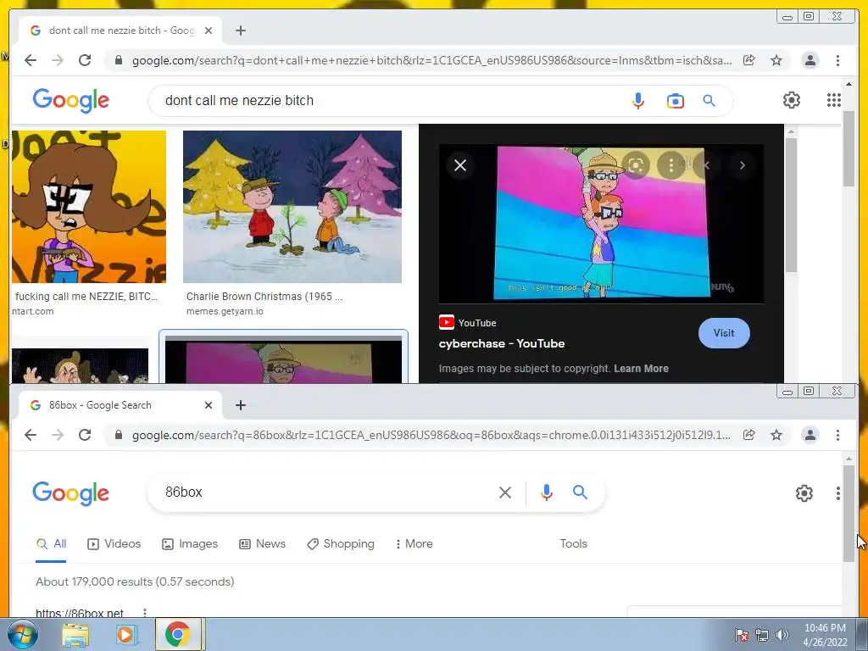The height and width of the screenshot is (651, 868).
Task: Open profile icon in the 86box window
Action: tap(810, 435)
